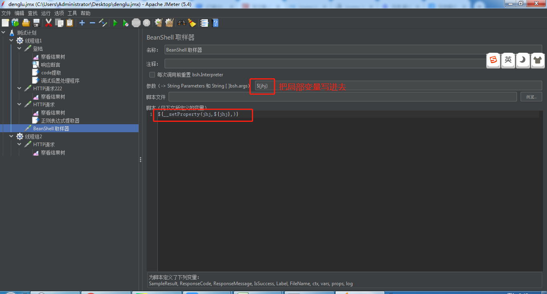Start test without pauses
547x294 pixels.
click(x=126, y=23)
